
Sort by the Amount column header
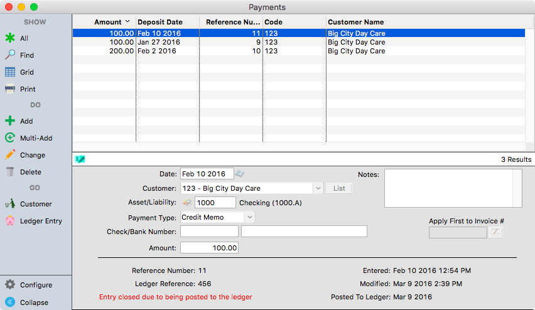pyautogui.click(x=107, y=22)
